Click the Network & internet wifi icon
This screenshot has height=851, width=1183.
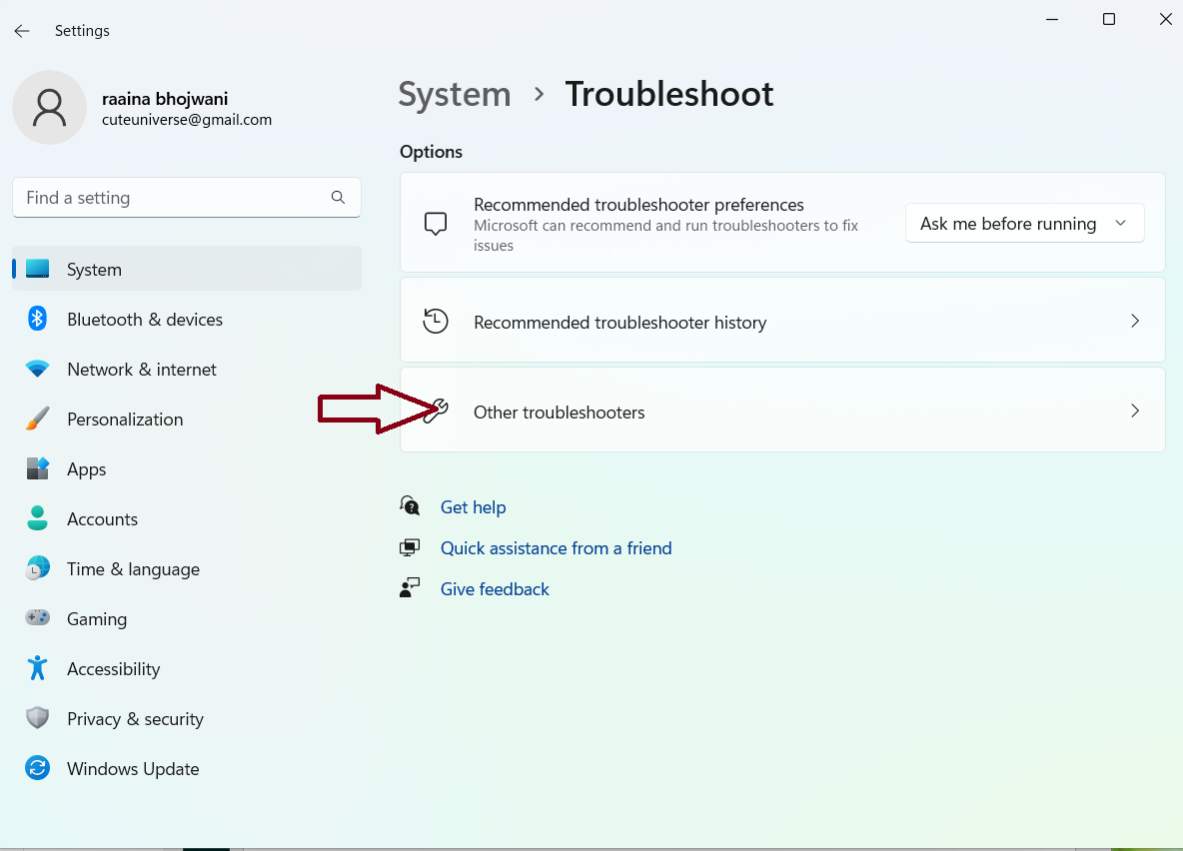pos(37,370)
